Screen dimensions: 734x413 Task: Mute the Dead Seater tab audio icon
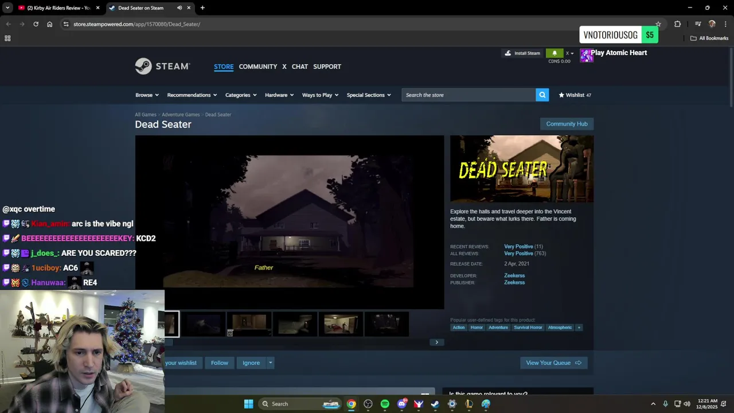pos(179,8)
